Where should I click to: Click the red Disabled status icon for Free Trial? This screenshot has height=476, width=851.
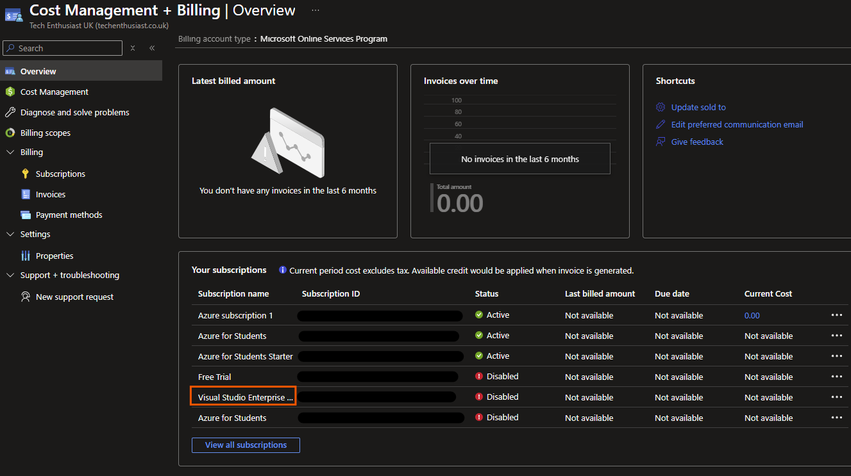click(479, 376)
